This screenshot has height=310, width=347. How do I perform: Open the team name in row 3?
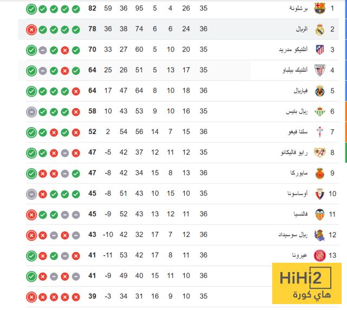pos(293,49)
